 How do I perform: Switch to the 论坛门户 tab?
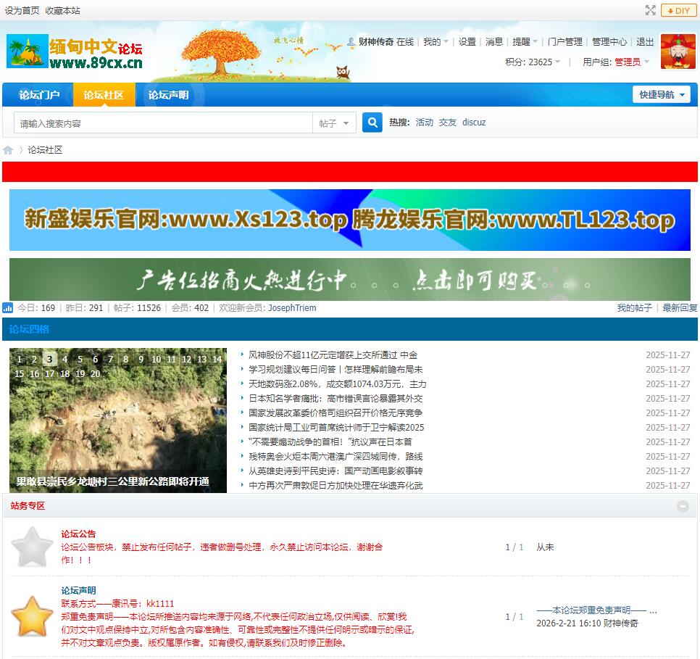[39, 95]
